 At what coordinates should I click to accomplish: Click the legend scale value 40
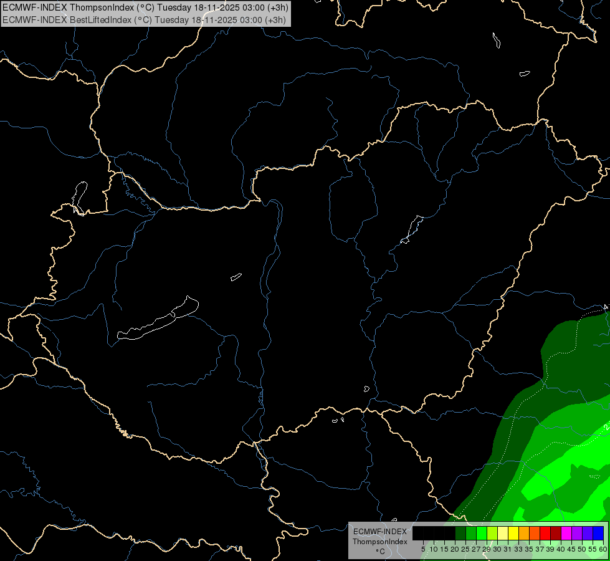[561, 549]
